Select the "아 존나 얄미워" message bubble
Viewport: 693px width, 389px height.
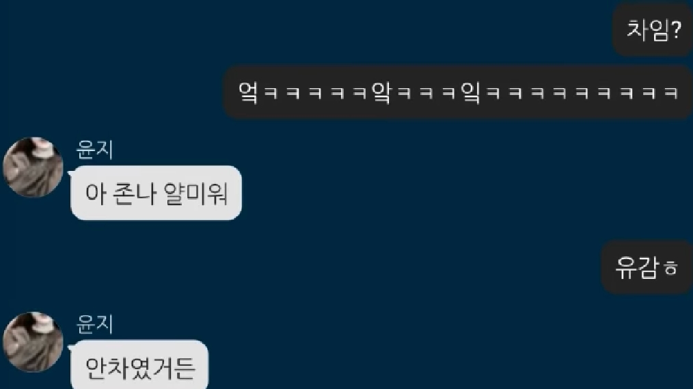click(x=156, y=193)
